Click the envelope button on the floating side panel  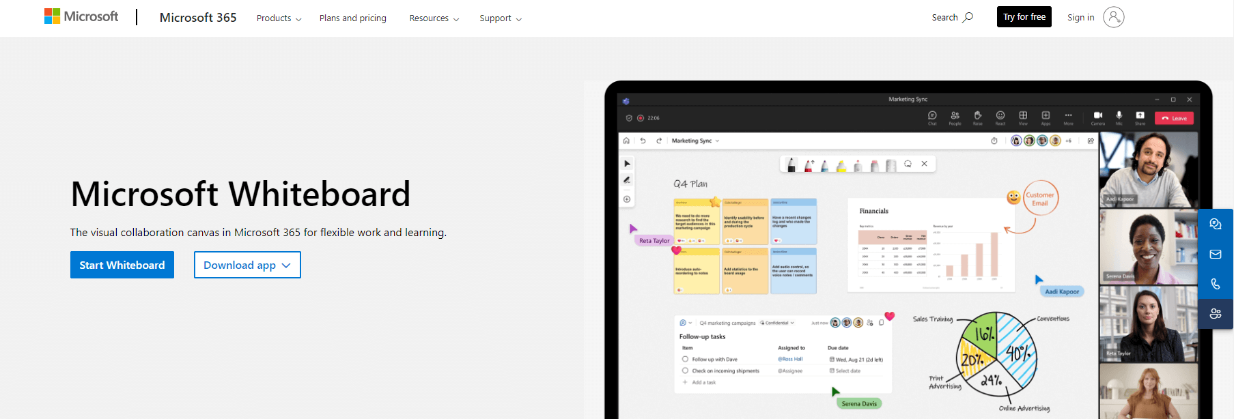point(1216,254)
